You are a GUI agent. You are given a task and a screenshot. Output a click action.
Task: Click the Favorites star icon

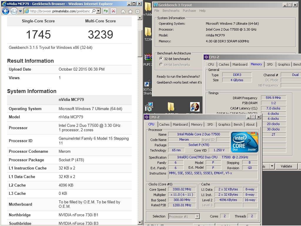tap(130, 11)
